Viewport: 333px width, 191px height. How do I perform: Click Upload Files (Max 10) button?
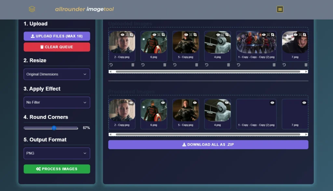pos(57,36)
